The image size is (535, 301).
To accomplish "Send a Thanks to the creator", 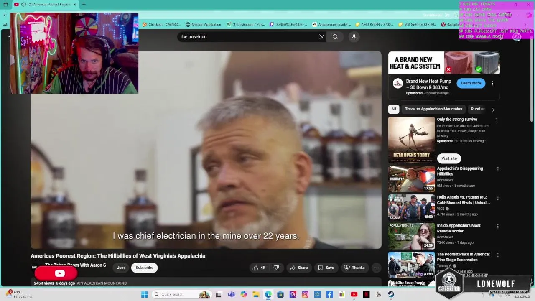I will 354,268.
